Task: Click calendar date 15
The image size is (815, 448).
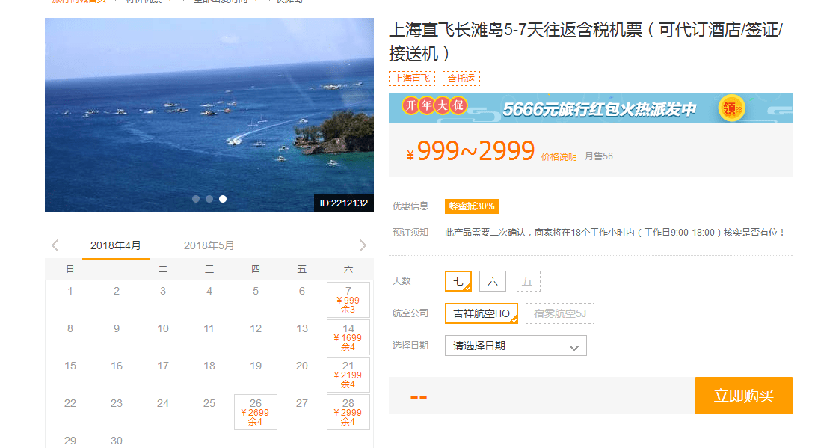Action: click(x=70, y=366)
